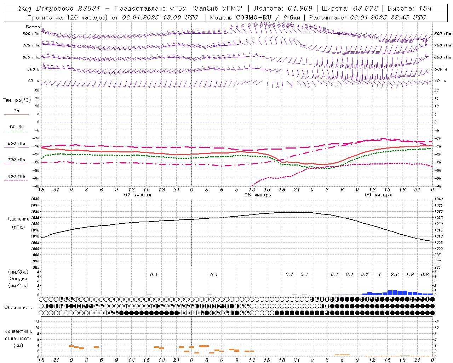The width and height of the screenshot is (453, 363).
Task: Click the 08 января date label
Action: pyautogui.click(x=258, y=195)
